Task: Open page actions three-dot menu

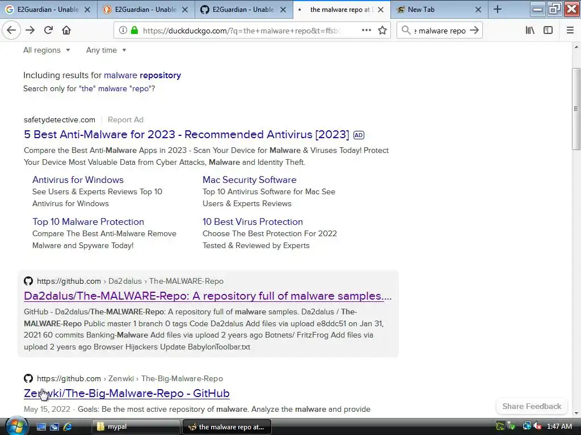Action: tap(367, 31)
